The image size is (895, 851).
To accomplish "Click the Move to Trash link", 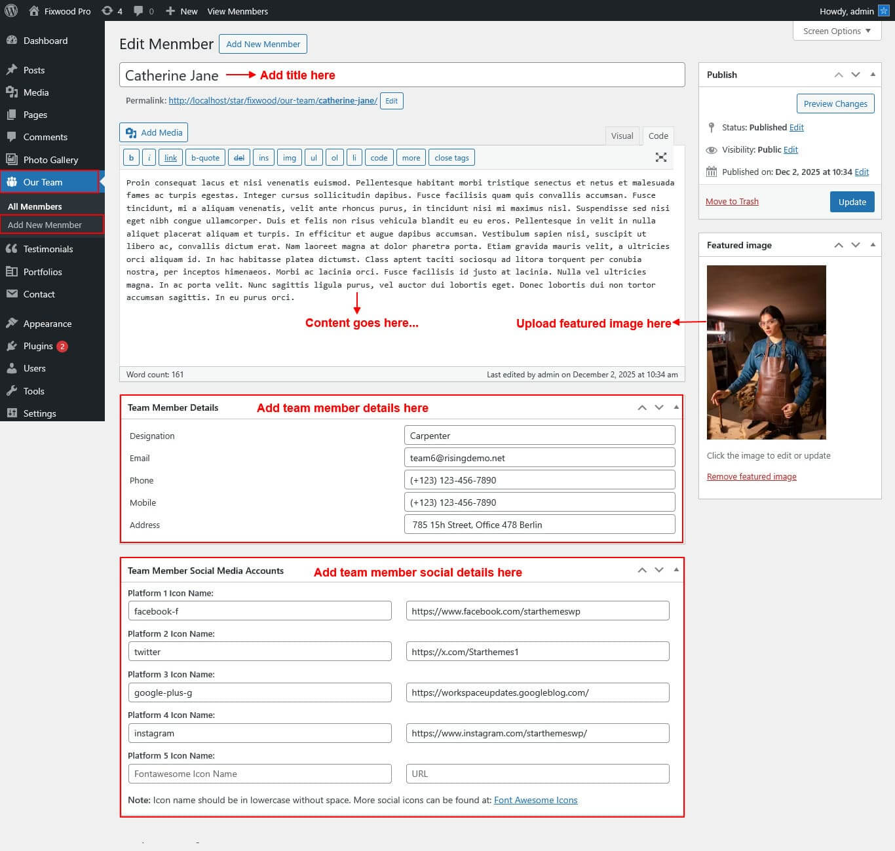I will (x=732, y=202).
